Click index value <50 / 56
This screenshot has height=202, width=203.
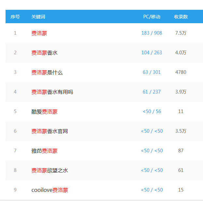152,111
